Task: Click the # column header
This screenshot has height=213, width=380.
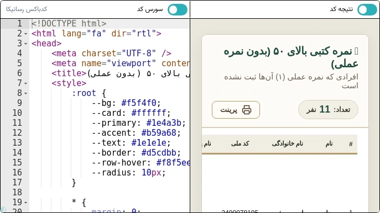Action: point(351,144)
